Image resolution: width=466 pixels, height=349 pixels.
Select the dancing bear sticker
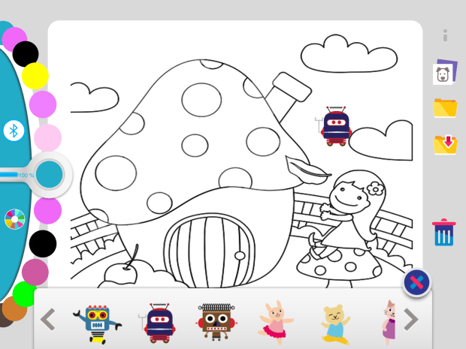pyautogui.click(x=335, y=324)
